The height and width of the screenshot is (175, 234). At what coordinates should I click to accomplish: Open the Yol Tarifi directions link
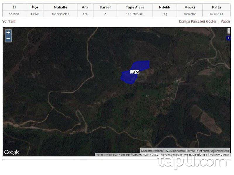9,22
